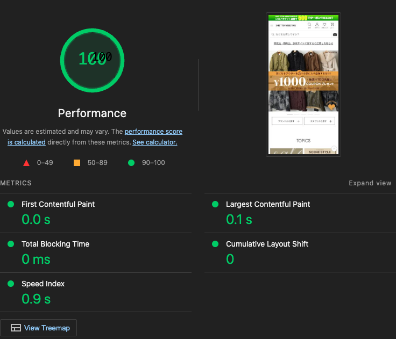Select the Total Blocking Time label

[x=55, y=244]
